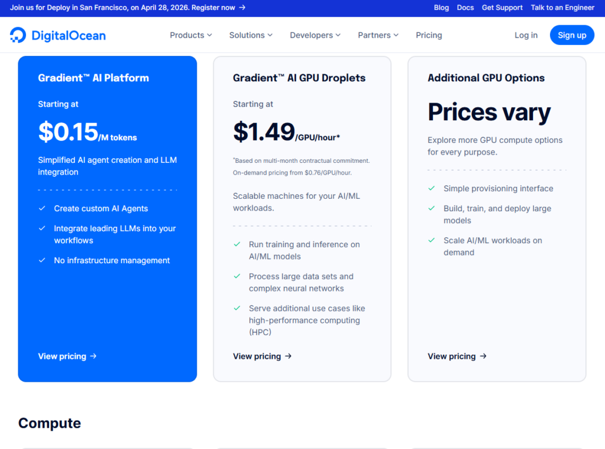Click the Additional GPU Options pricing card
605x449 pixels.
pos(497,218)
